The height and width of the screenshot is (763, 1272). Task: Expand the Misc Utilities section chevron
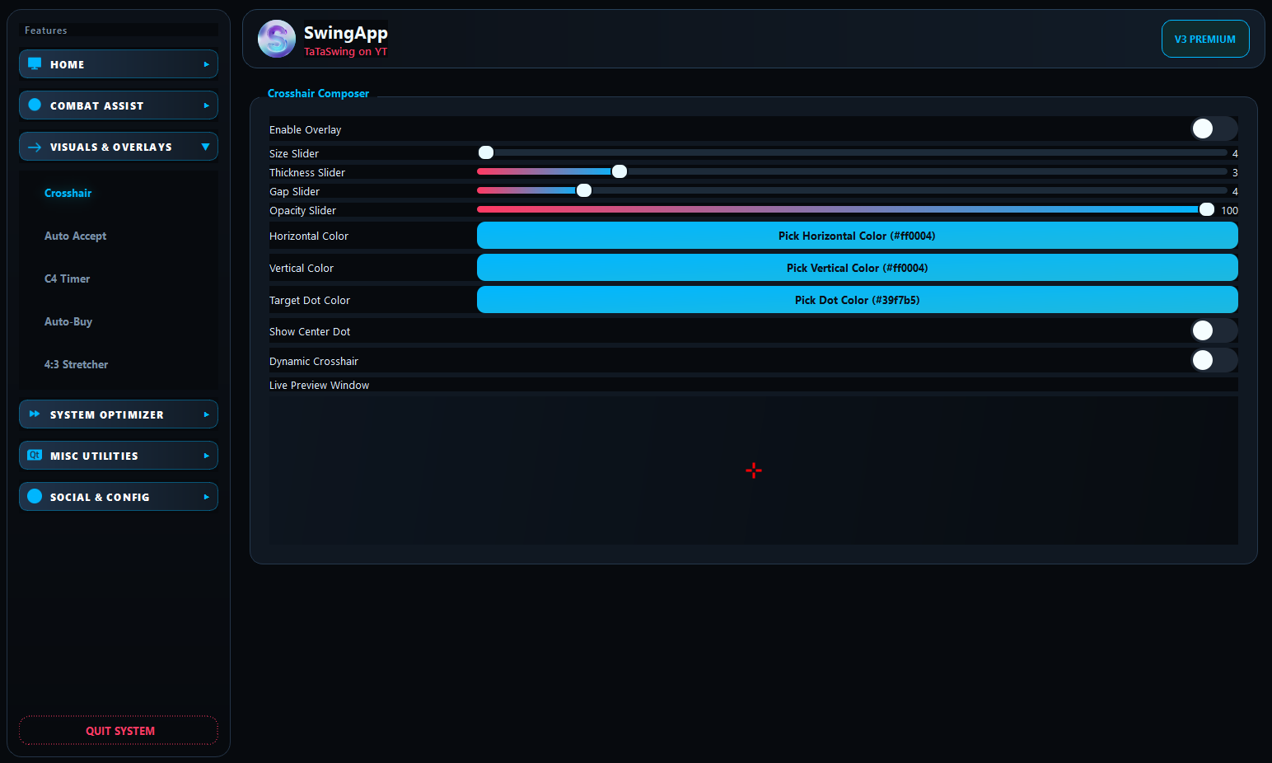point(206,456)
